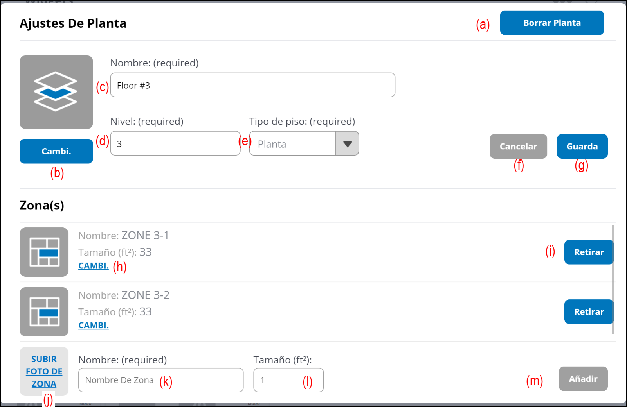Click Cambi. button under floor image

tap(56, 151)
